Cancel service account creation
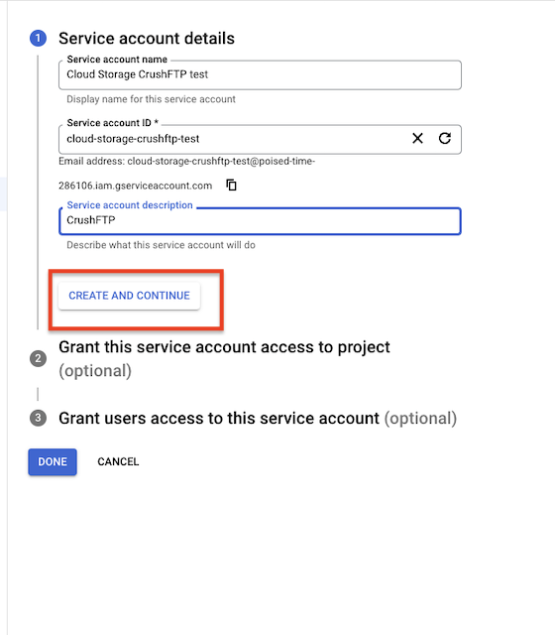The height and width of the screenshot is (635, 555). pos(118,461)
